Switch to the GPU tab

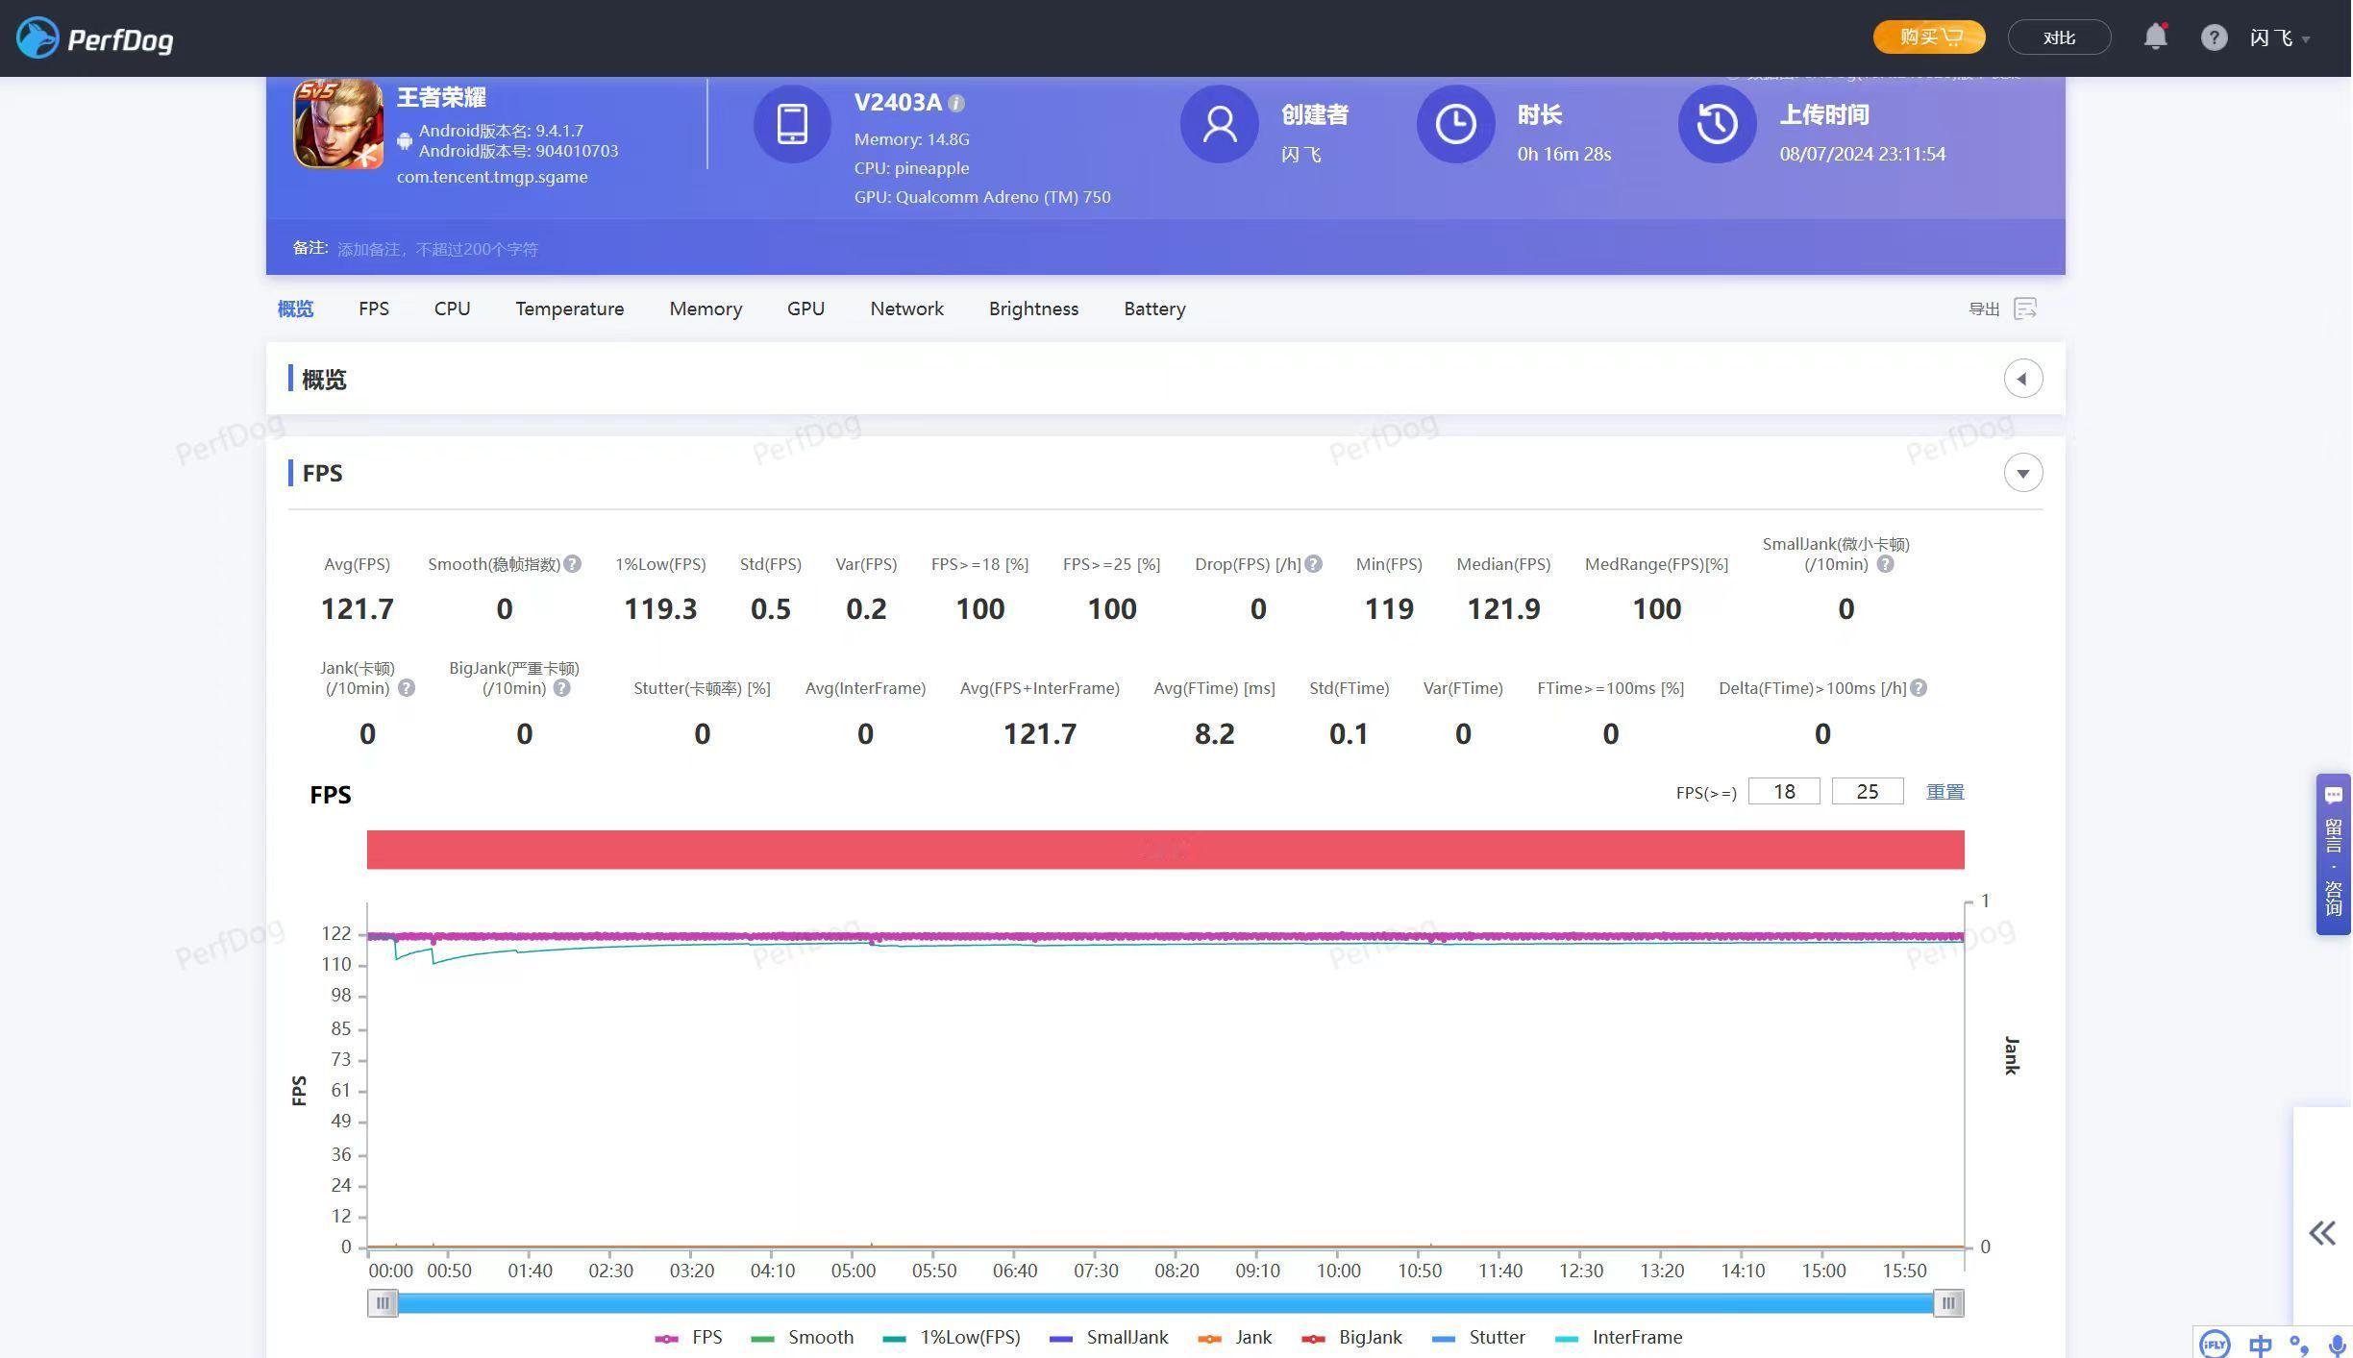point(805,309)
